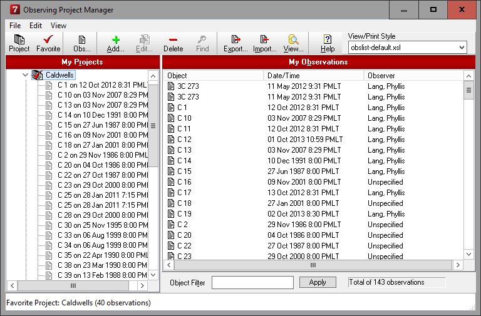Click tree document icon for C 14 on 10 Dec 1991
Image resolution: width=481 pixels, height=316 pixels.
point(49,115)
